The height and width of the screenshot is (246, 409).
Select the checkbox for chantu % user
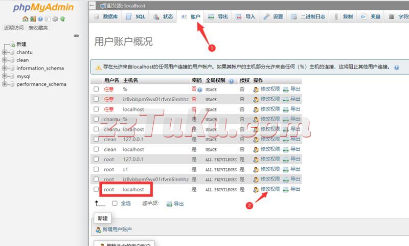(96, 119)
